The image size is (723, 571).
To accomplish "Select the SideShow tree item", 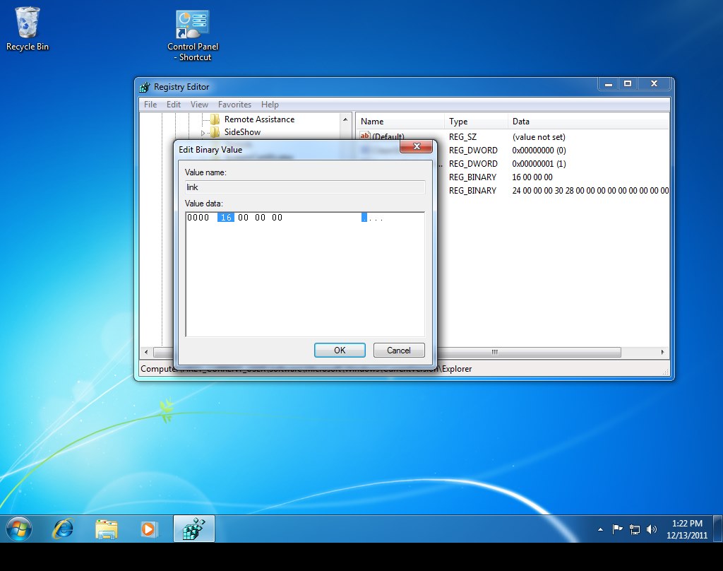I will click(243, 132).
